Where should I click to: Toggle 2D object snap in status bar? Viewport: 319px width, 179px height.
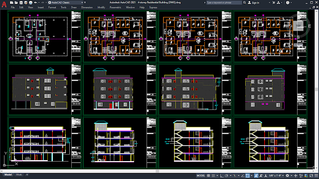(x=248, y=176)
